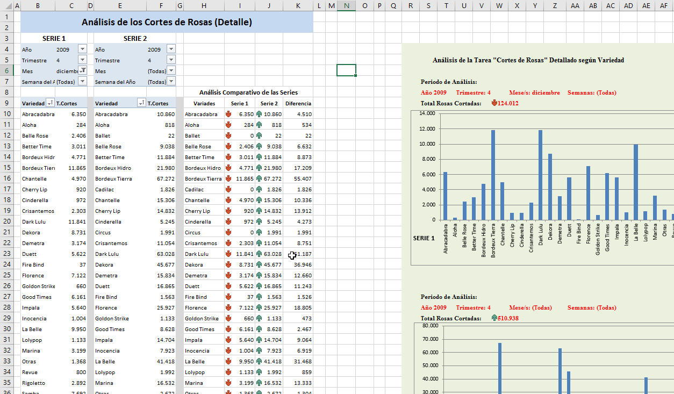Click the Serie 1 Variedad sort button

tap(50, 103)
